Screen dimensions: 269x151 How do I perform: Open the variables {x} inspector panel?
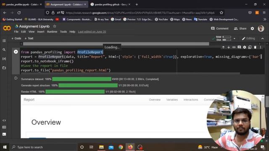coord(4,59)
